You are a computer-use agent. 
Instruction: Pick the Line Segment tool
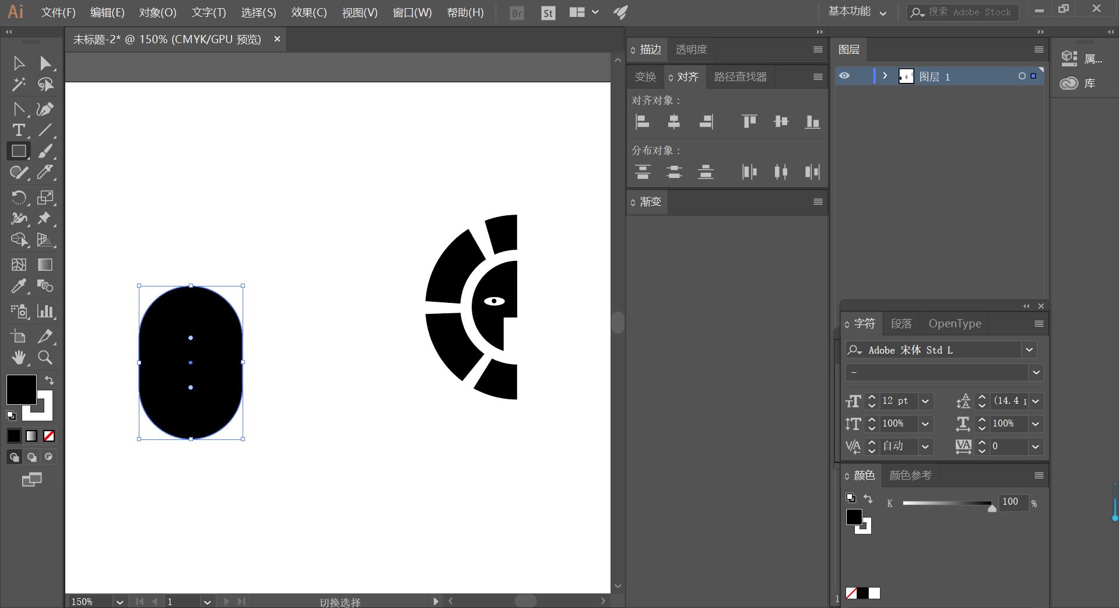(45, 130)
